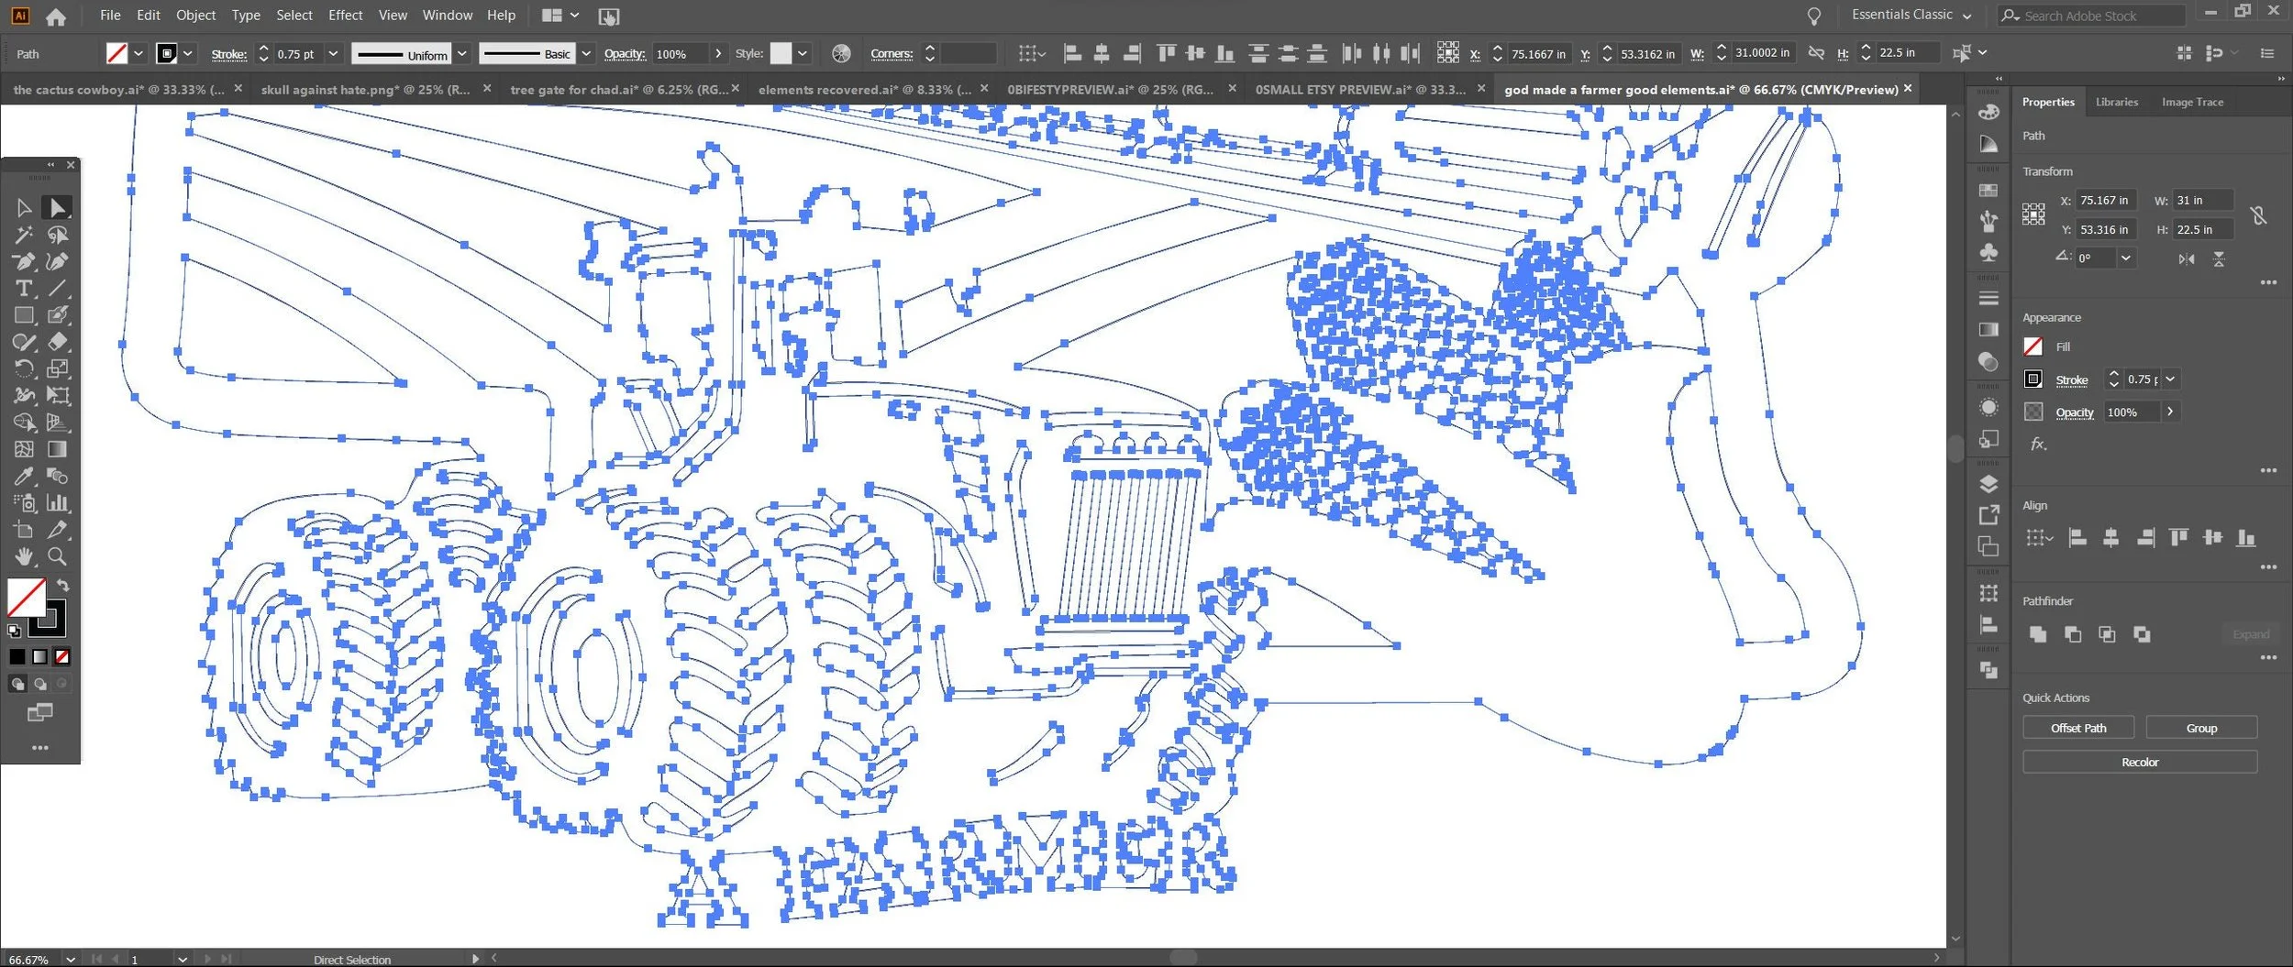Expand the stroke weight dropdown
Image resolution: width=2293 pixels, height=967 pixels.
(334, 54)
